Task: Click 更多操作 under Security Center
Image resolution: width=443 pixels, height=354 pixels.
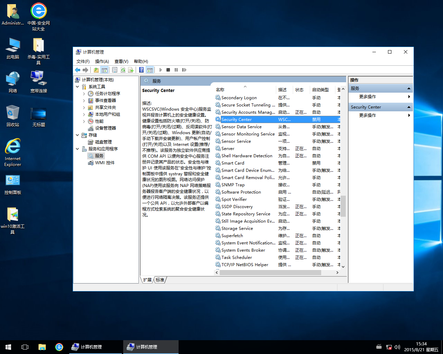Action: (x=368, y=115)
